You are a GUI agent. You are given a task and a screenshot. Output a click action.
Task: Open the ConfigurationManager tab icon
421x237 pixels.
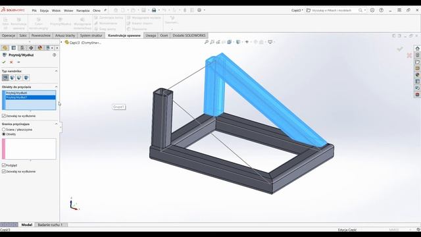(22, 48)
